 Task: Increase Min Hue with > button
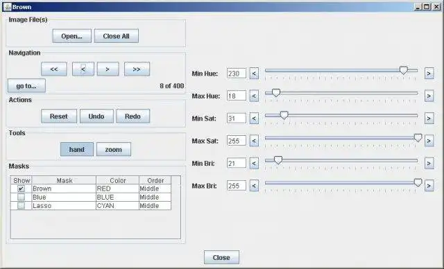click(429, 73)
